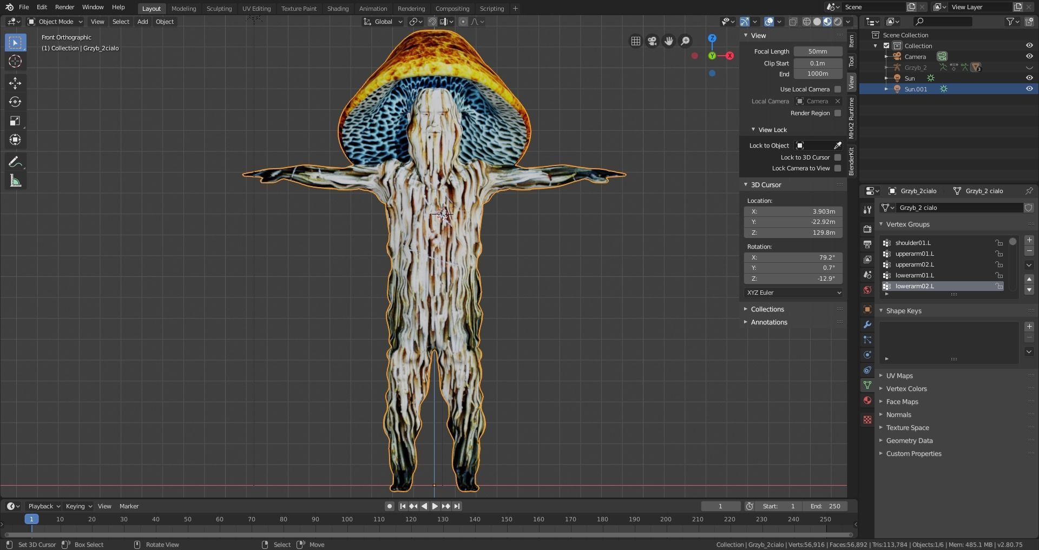Toggle lock on shoulder01.L vertex group
1039x550 pixels.
998,243
